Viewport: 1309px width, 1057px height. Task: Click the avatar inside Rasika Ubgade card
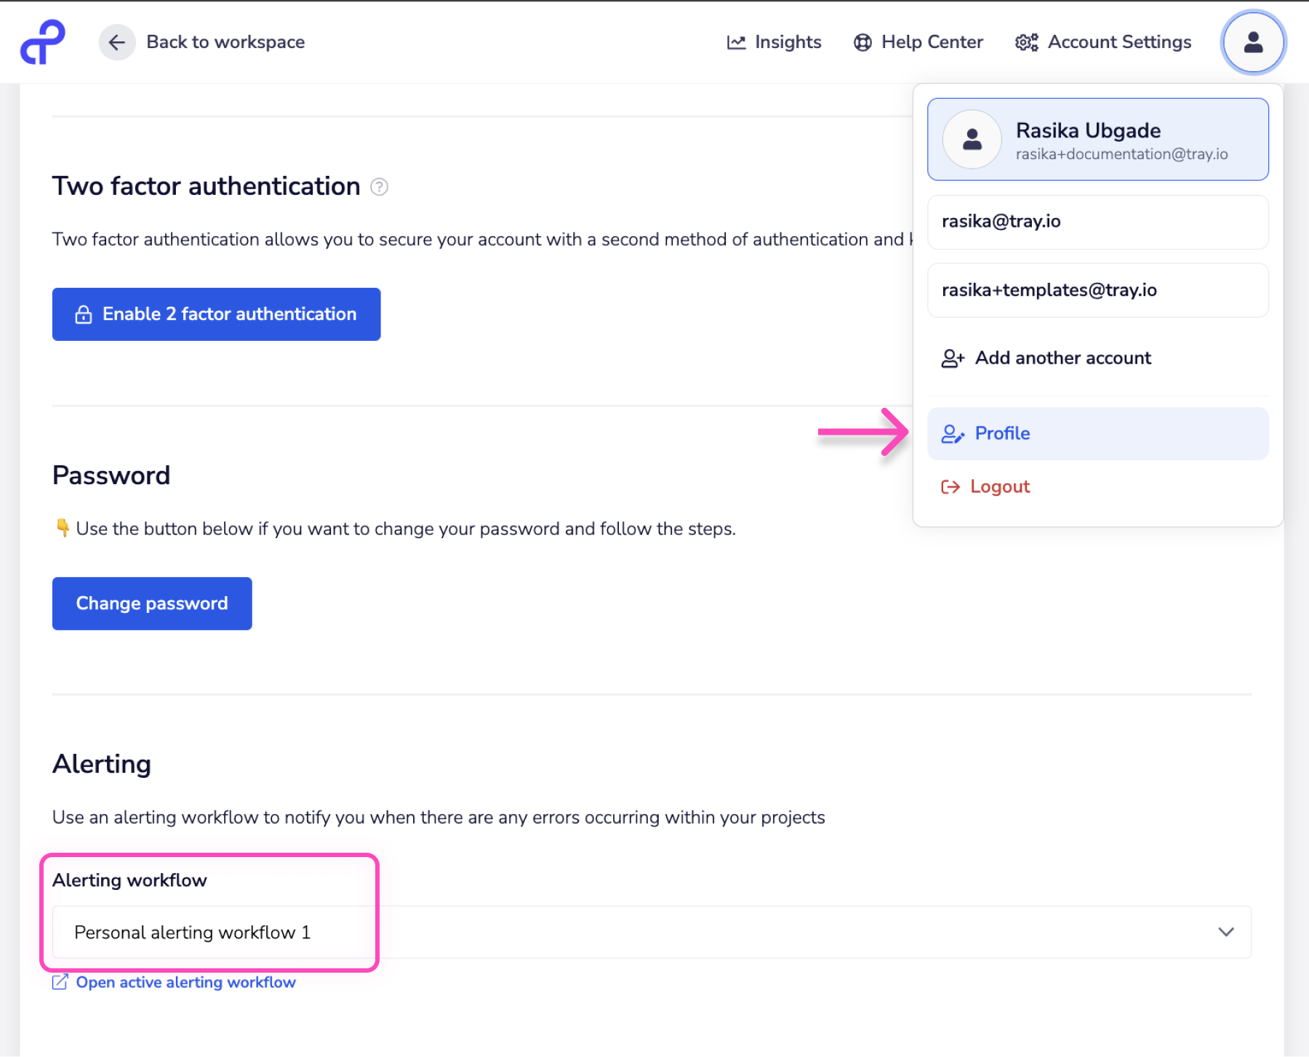pyautogui.click(x=972, y=140)
